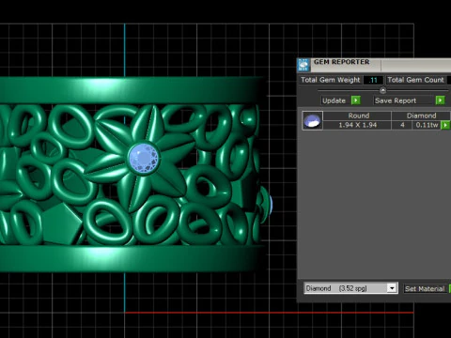Select the 'Diamond' material cell
The image size is (451, 338).
(421, 115)
